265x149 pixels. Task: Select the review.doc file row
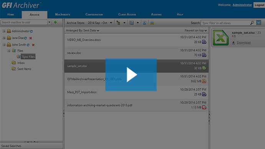tap(136, 53)
